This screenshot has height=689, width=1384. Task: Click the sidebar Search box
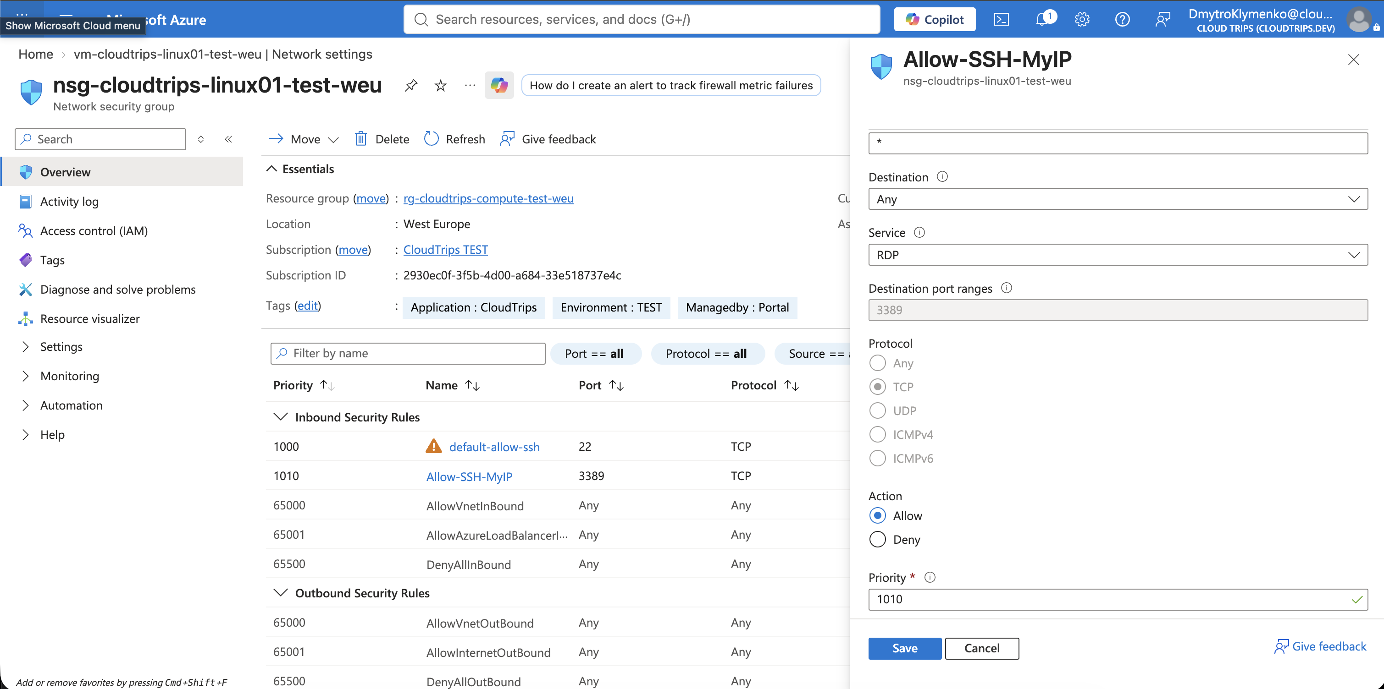[100, 140]
